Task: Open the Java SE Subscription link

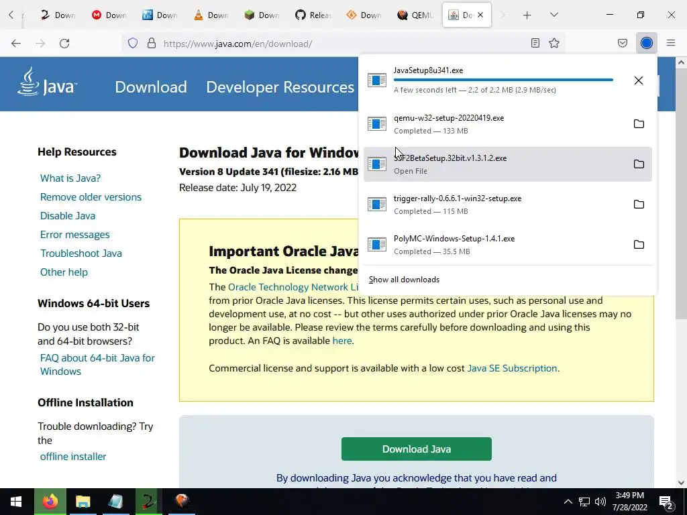Action: (x=512, y=368)
